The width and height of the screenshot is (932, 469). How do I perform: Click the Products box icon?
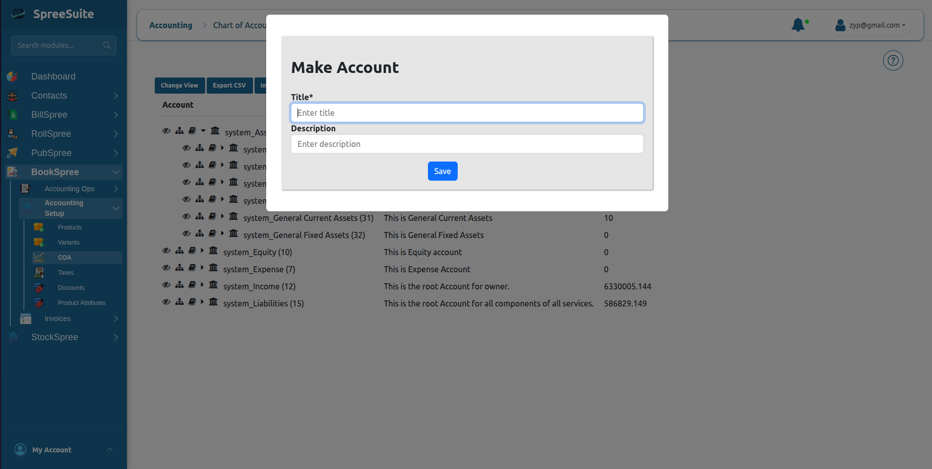pos(39,227)
